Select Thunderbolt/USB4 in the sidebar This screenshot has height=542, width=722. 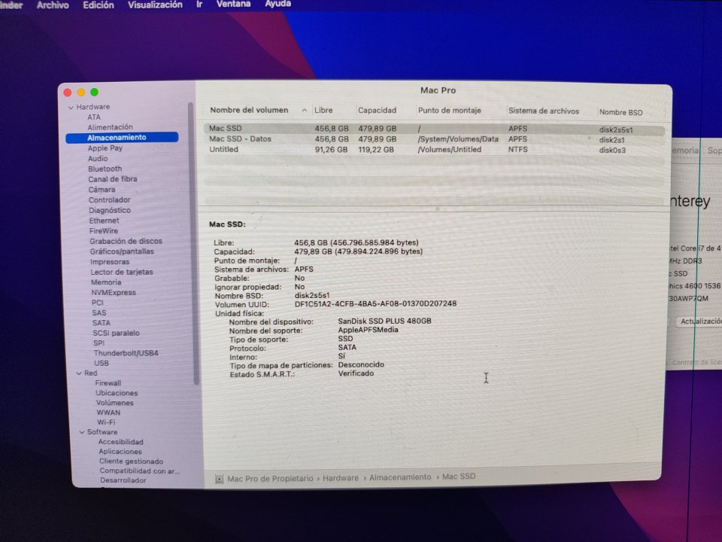126,354
